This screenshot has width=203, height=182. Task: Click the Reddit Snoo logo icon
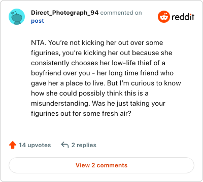click(164, 17)
